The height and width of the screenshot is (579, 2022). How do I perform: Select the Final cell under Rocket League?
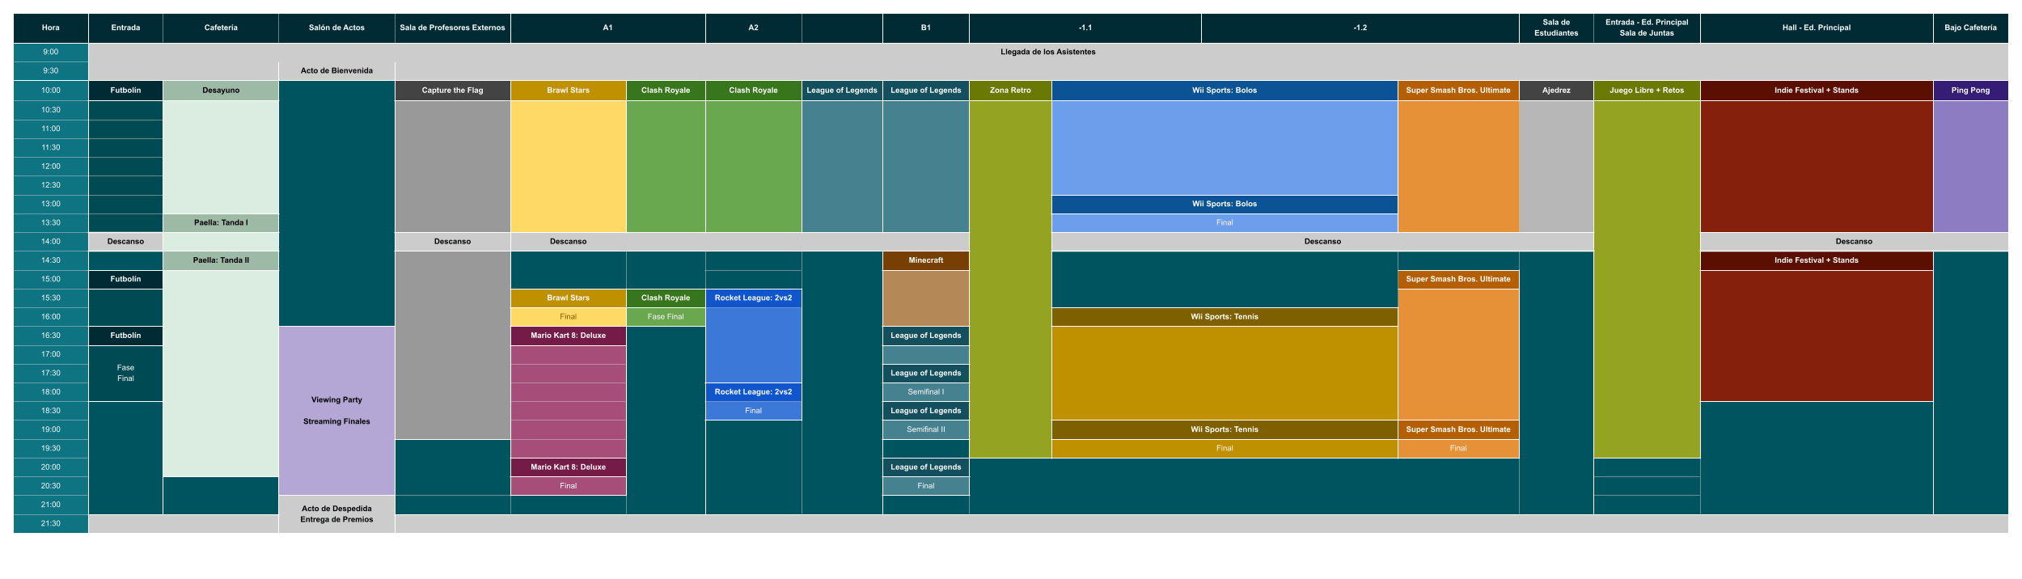[x=753, y=411]
